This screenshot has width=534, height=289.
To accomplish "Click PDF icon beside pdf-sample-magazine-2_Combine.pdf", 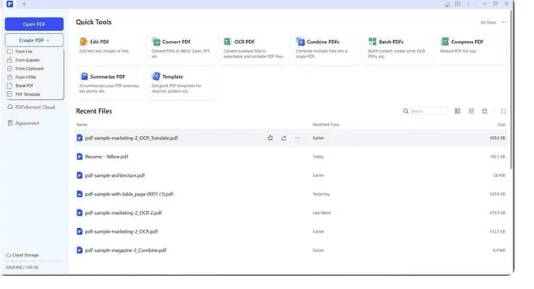I will pos(80,250).
